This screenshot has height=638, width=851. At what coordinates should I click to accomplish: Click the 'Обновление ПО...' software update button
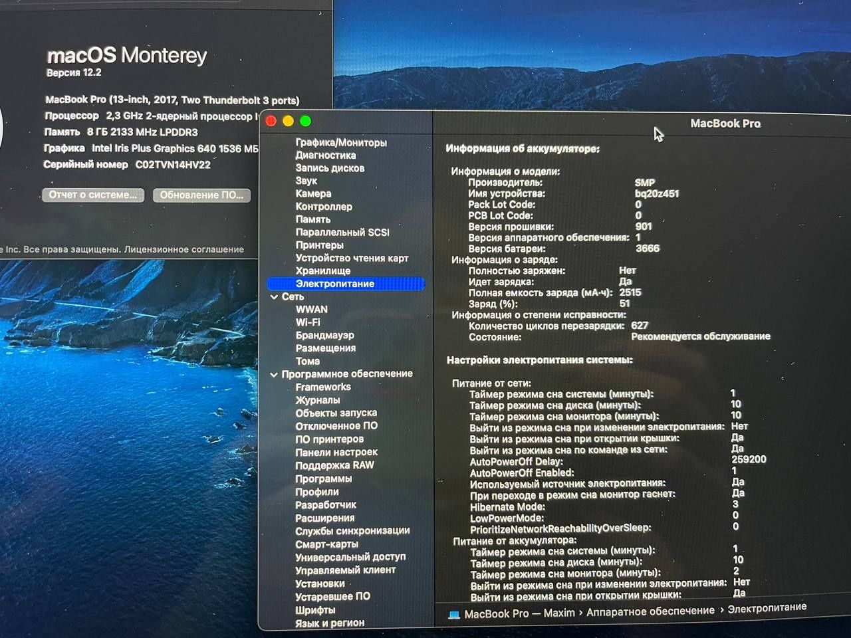click(201, 195)
